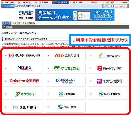Screen dimensions: 131x118
Task: Select the 入出金・入出庫 menu
Action: click(61, 2)
